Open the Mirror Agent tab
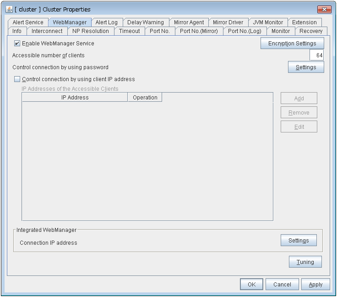 click(x=189, y=22)
